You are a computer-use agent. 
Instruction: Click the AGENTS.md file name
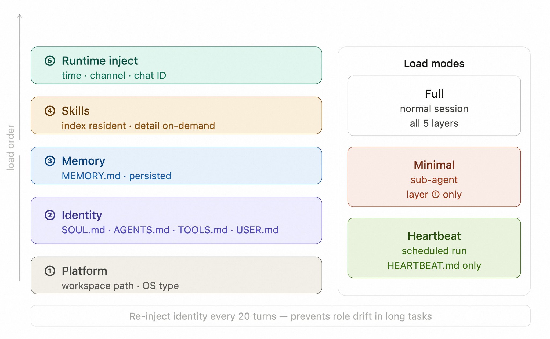[x=142, y=230]
